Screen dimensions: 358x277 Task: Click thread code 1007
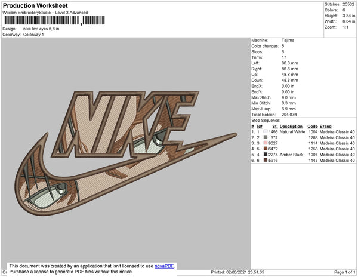tap(313, 155)
